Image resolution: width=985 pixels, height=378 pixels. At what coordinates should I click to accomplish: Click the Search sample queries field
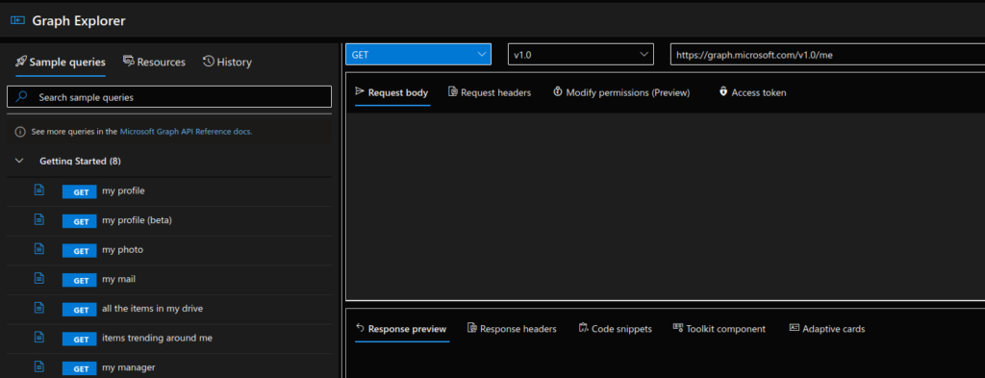[x=169, y=97]
